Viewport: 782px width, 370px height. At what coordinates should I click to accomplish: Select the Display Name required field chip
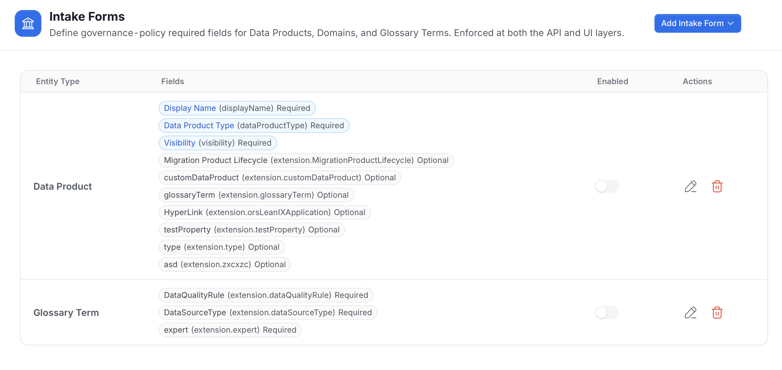tap(237, 108)
